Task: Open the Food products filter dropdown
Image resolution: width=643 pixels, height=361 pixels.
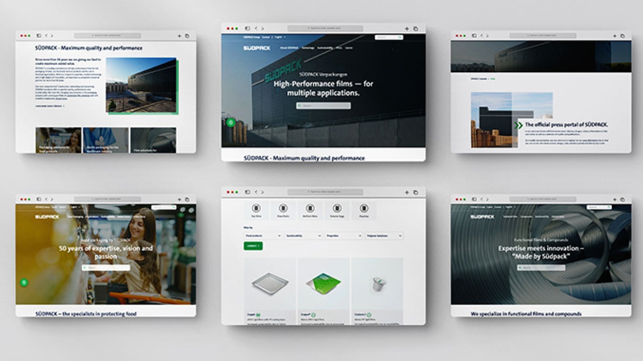Action: coord(263,235)
